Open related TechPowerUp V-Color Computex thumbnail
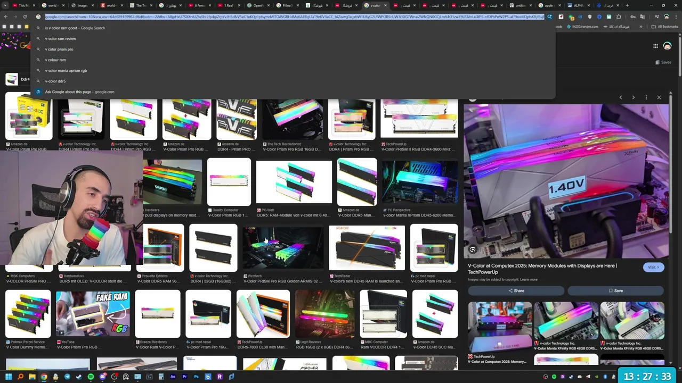 pos(500,327)
